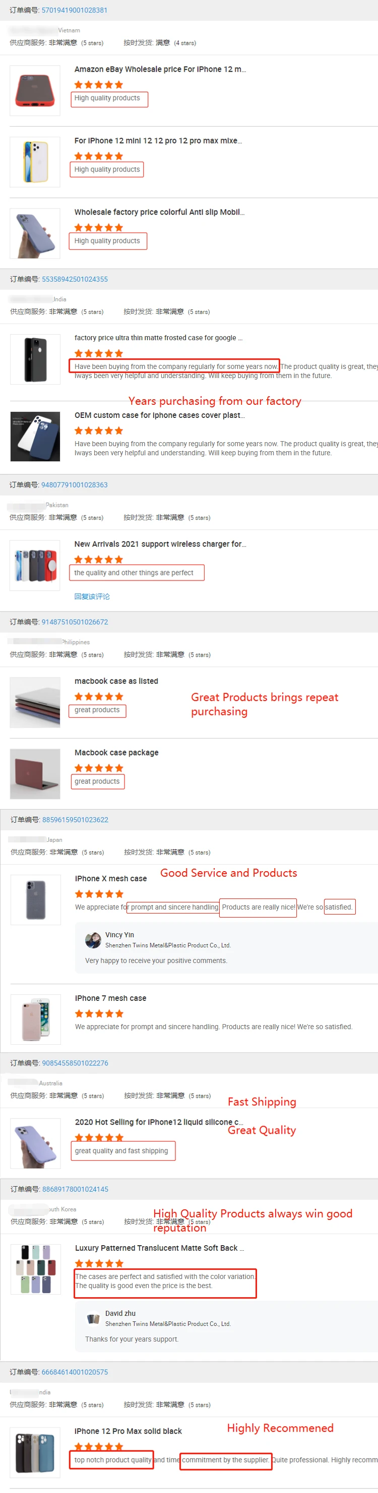The width and height of the screenshot is (378, 1493).
Task: Open the 'IPhone X mesh case' product title
Action: (x=110, y=879)
